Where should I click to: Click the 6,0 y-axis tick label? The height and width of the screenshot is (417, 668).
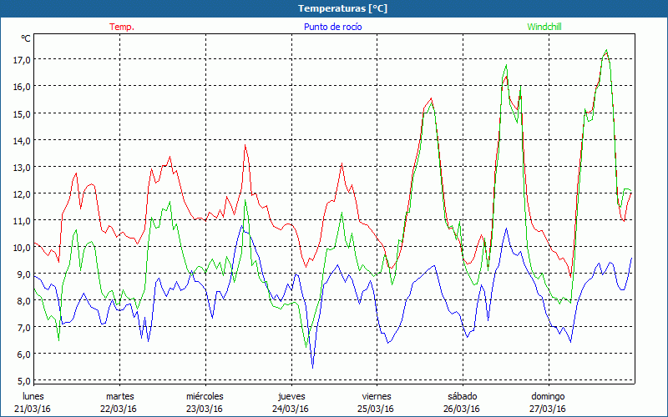pyautogui.click(x=20, y=354)
